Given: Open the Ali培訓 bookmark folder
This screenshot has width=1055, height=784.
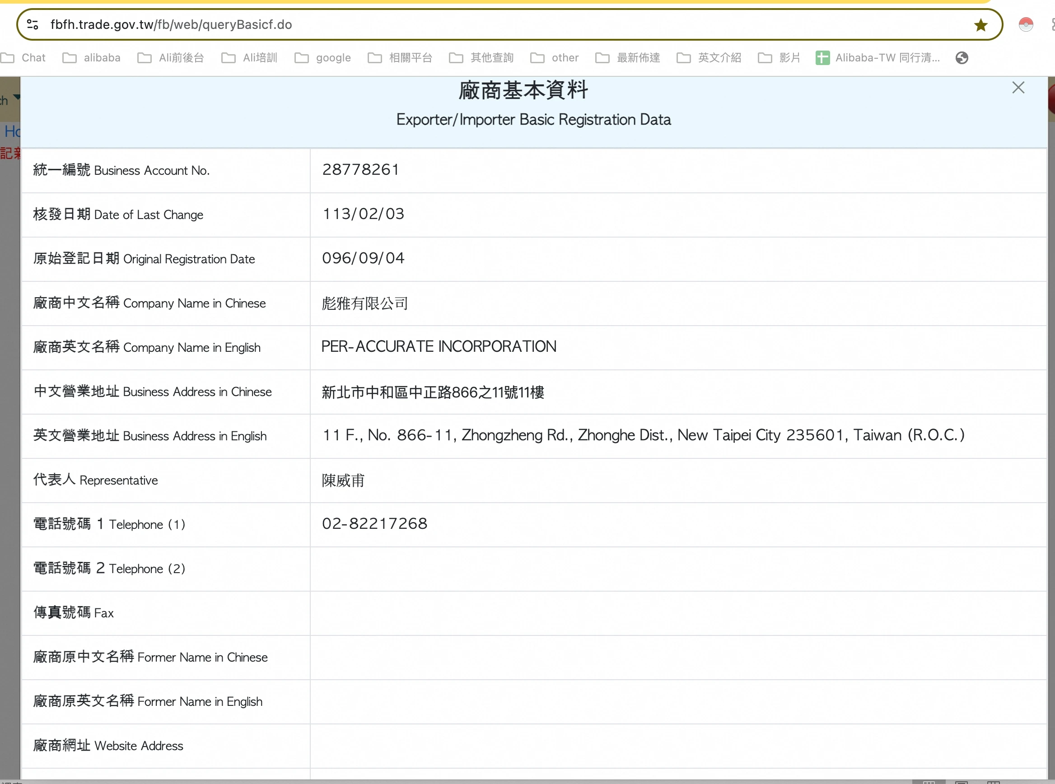Looking at the screenshot, I should [x=250, y=58].
